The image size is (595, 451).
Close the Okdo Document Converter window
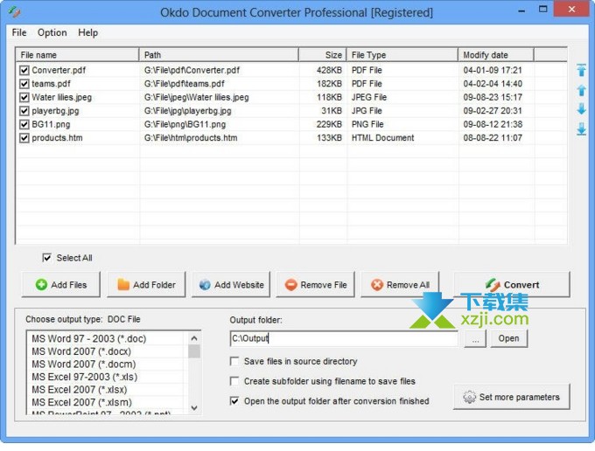[571, 9]
